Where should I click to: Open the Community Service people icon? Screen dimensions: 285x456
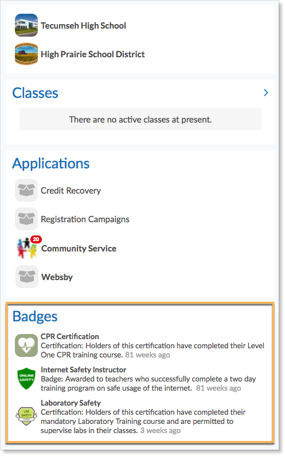(x=27, y=249)
